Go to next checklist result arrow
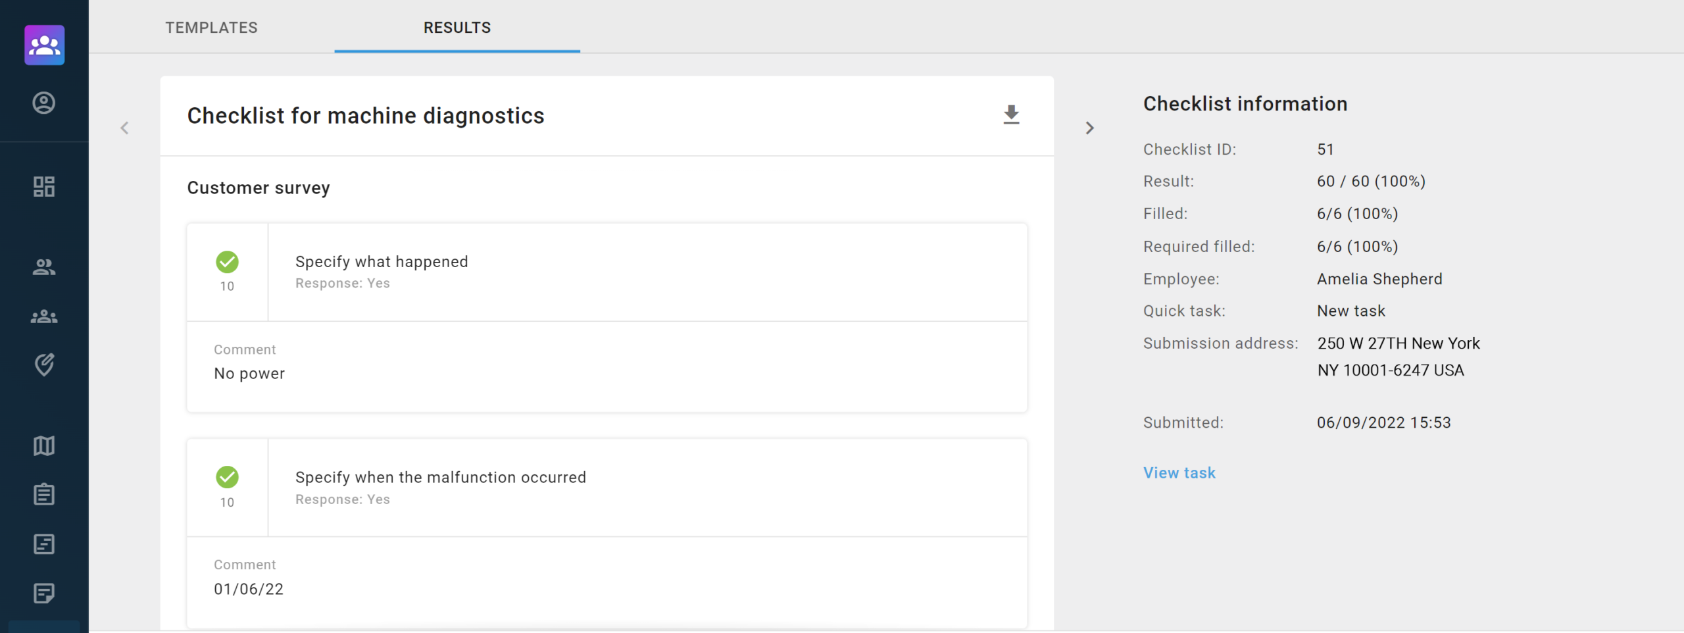 coord(1090,128)
